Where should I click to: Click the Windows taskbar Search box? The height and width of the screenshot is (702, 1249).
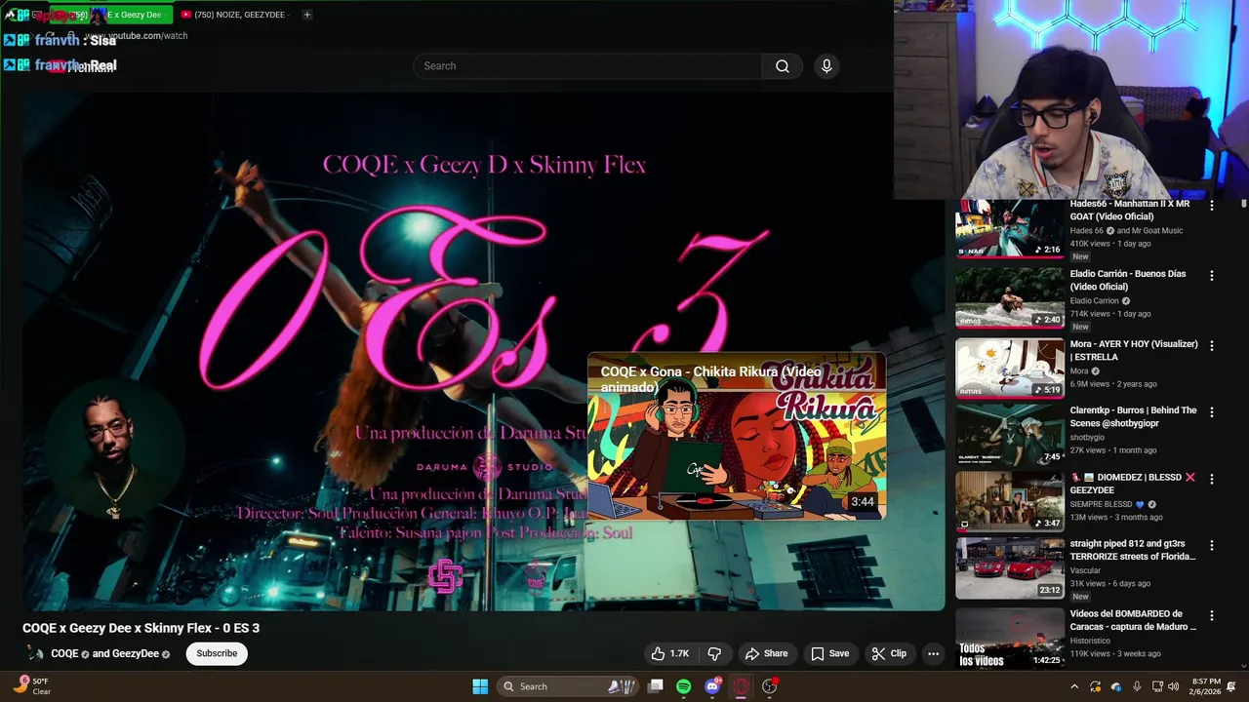(570, 686)
